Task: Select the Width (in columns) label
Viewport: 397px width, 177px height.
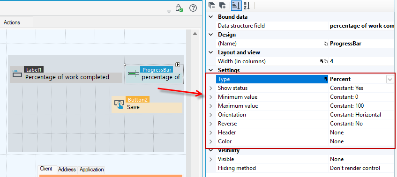Action: click(x=242, y=61)
